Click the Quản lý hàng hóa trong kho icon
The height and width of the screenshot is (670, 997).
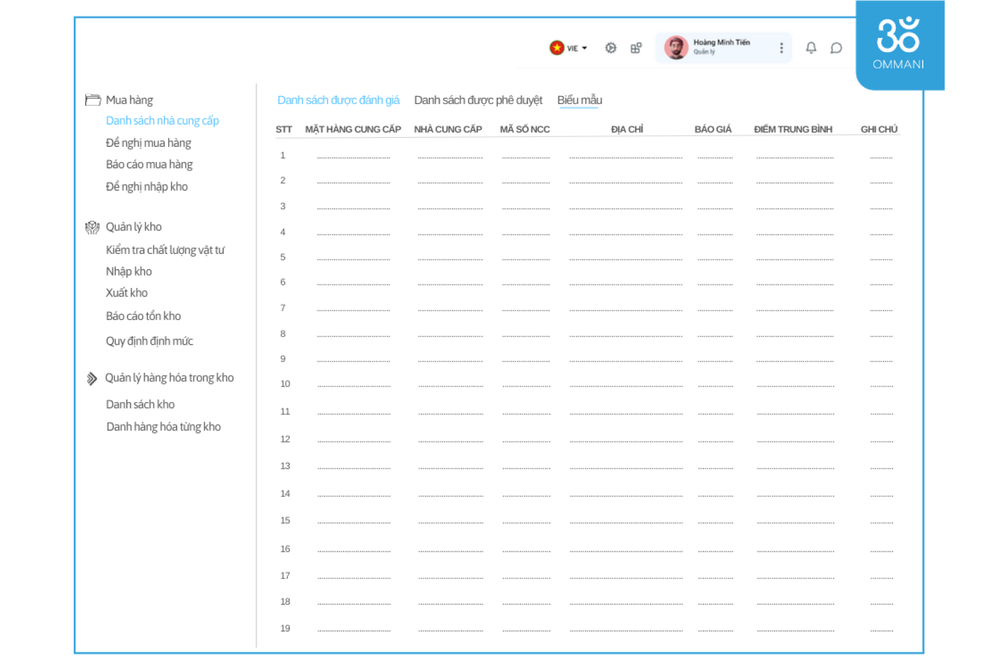(92, 379)
